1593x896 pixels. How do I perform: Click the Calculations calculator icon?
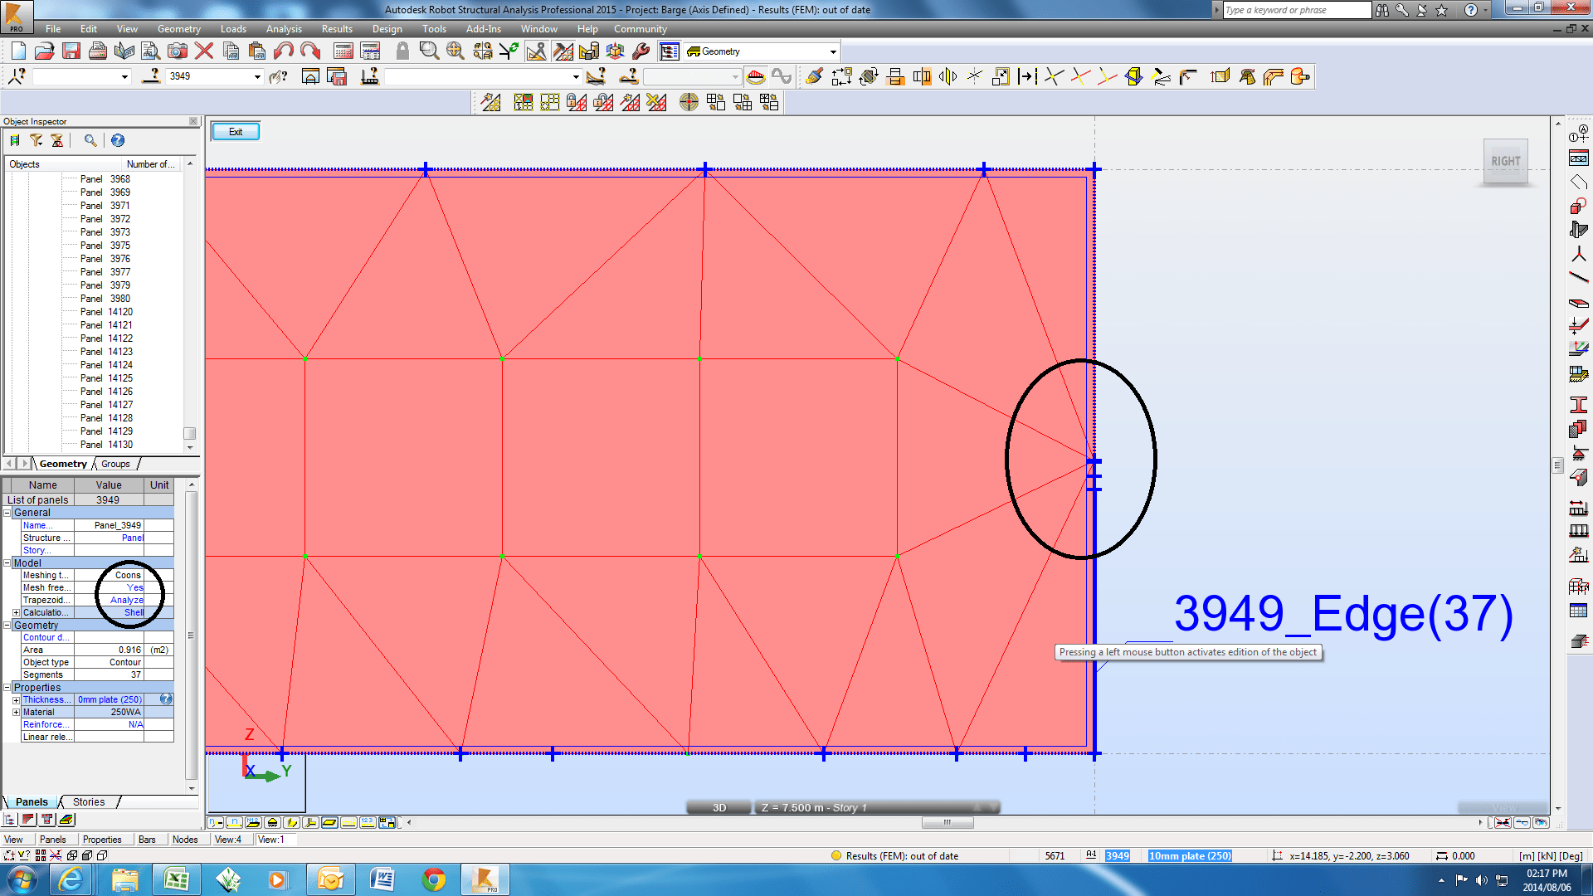click(343, 51)
